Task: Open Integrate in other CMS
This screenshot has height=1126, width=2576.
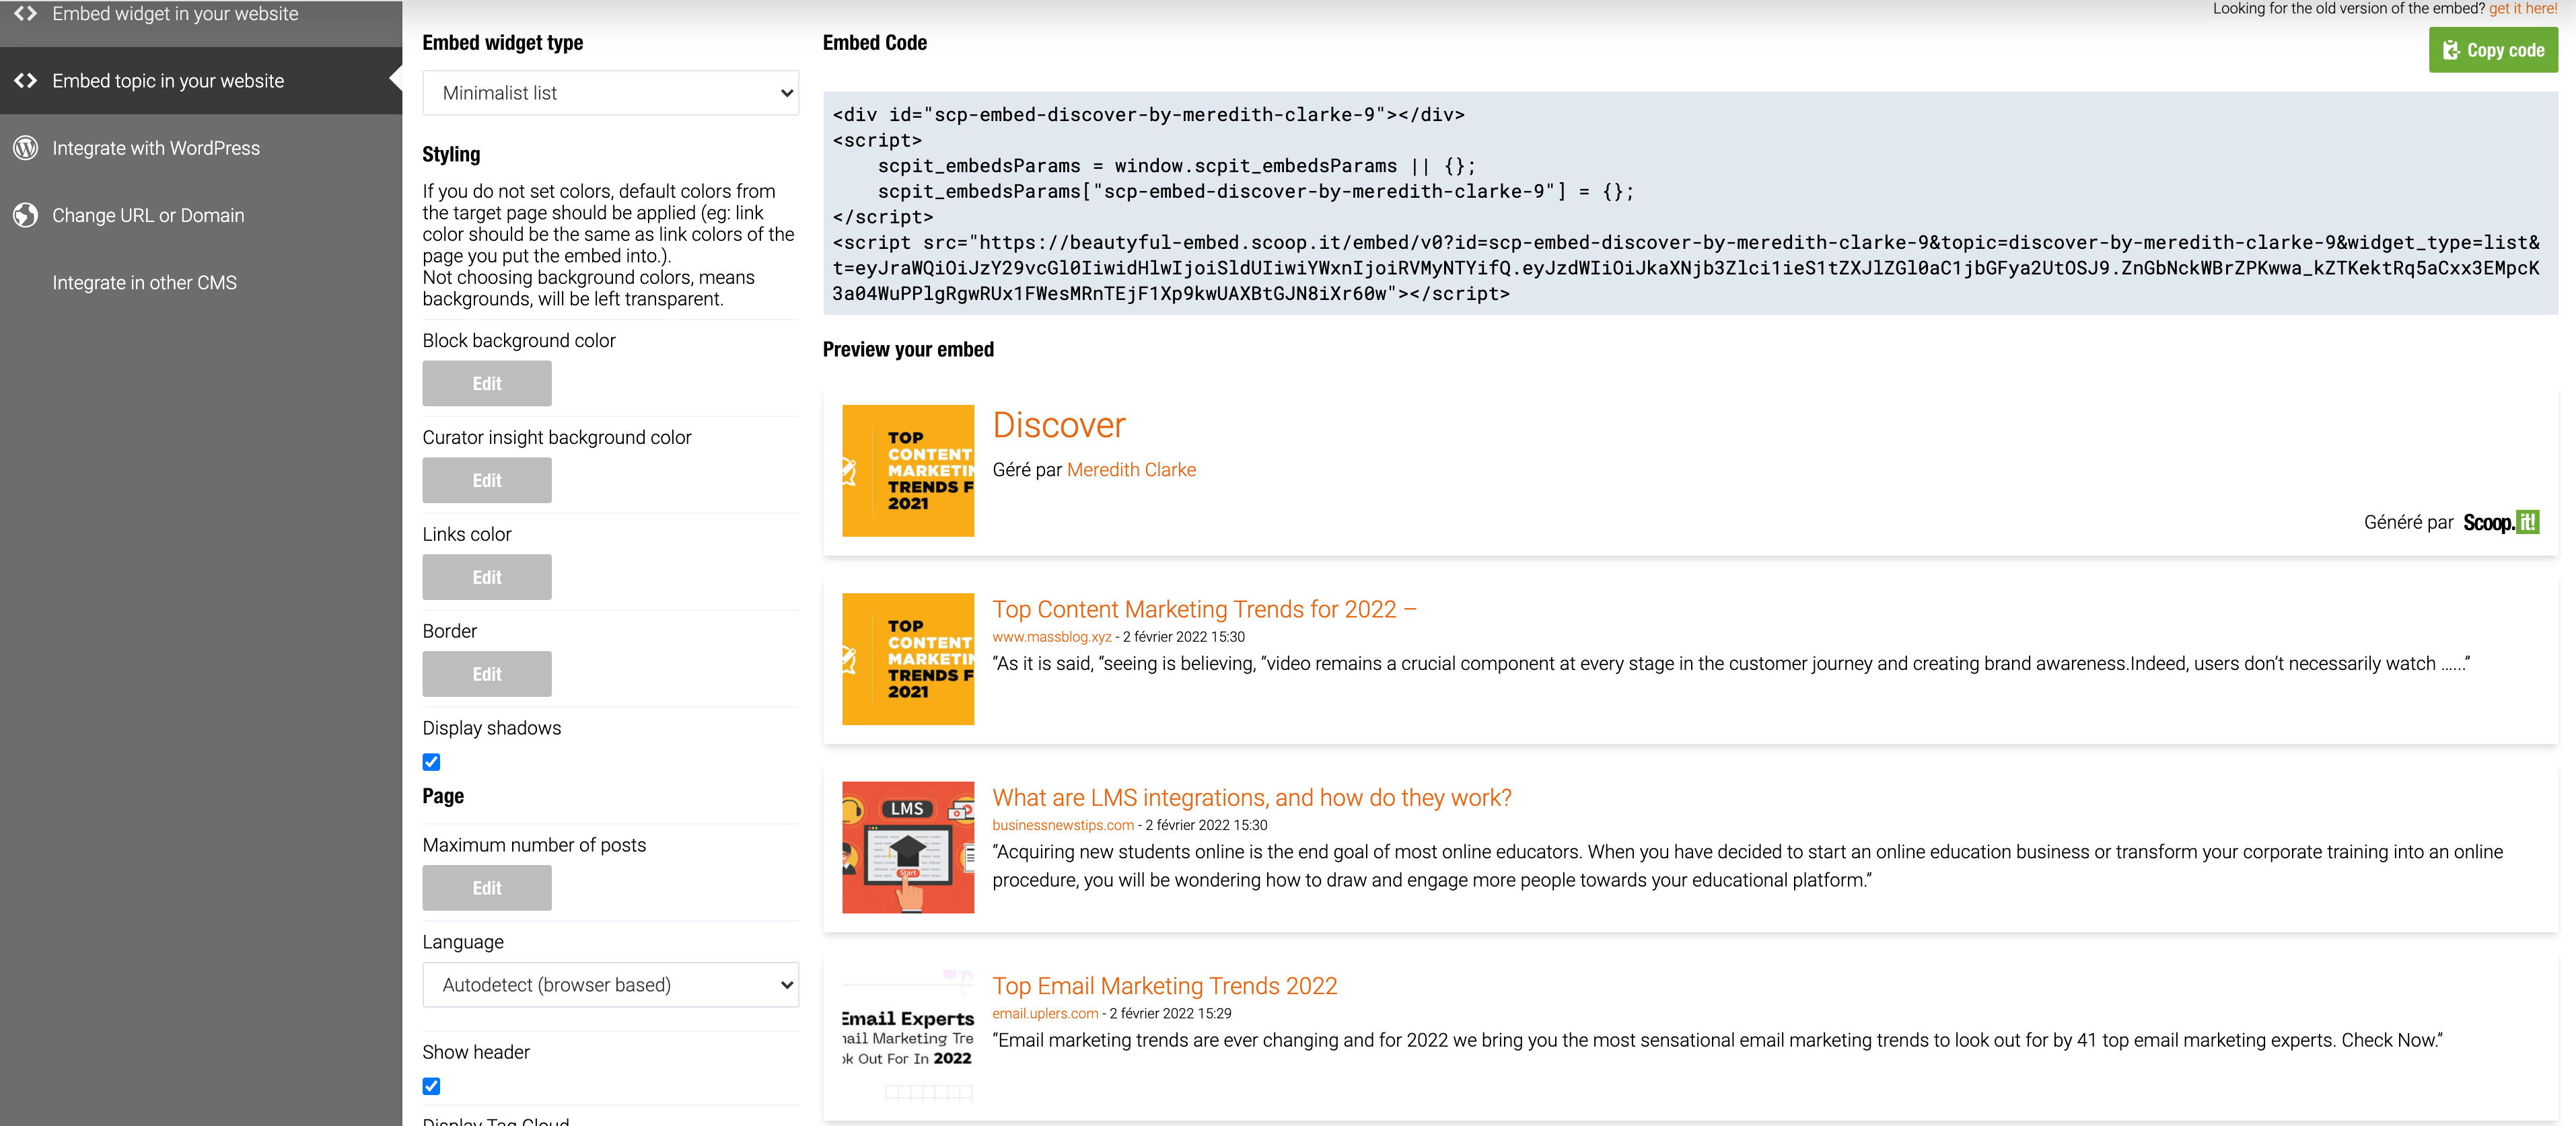Action: point(201,282)
